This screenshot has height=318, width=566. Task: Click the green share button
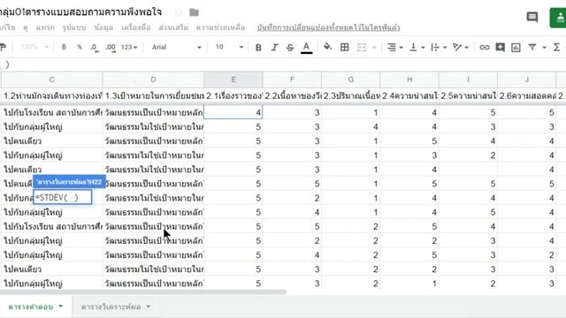(558, 18)
